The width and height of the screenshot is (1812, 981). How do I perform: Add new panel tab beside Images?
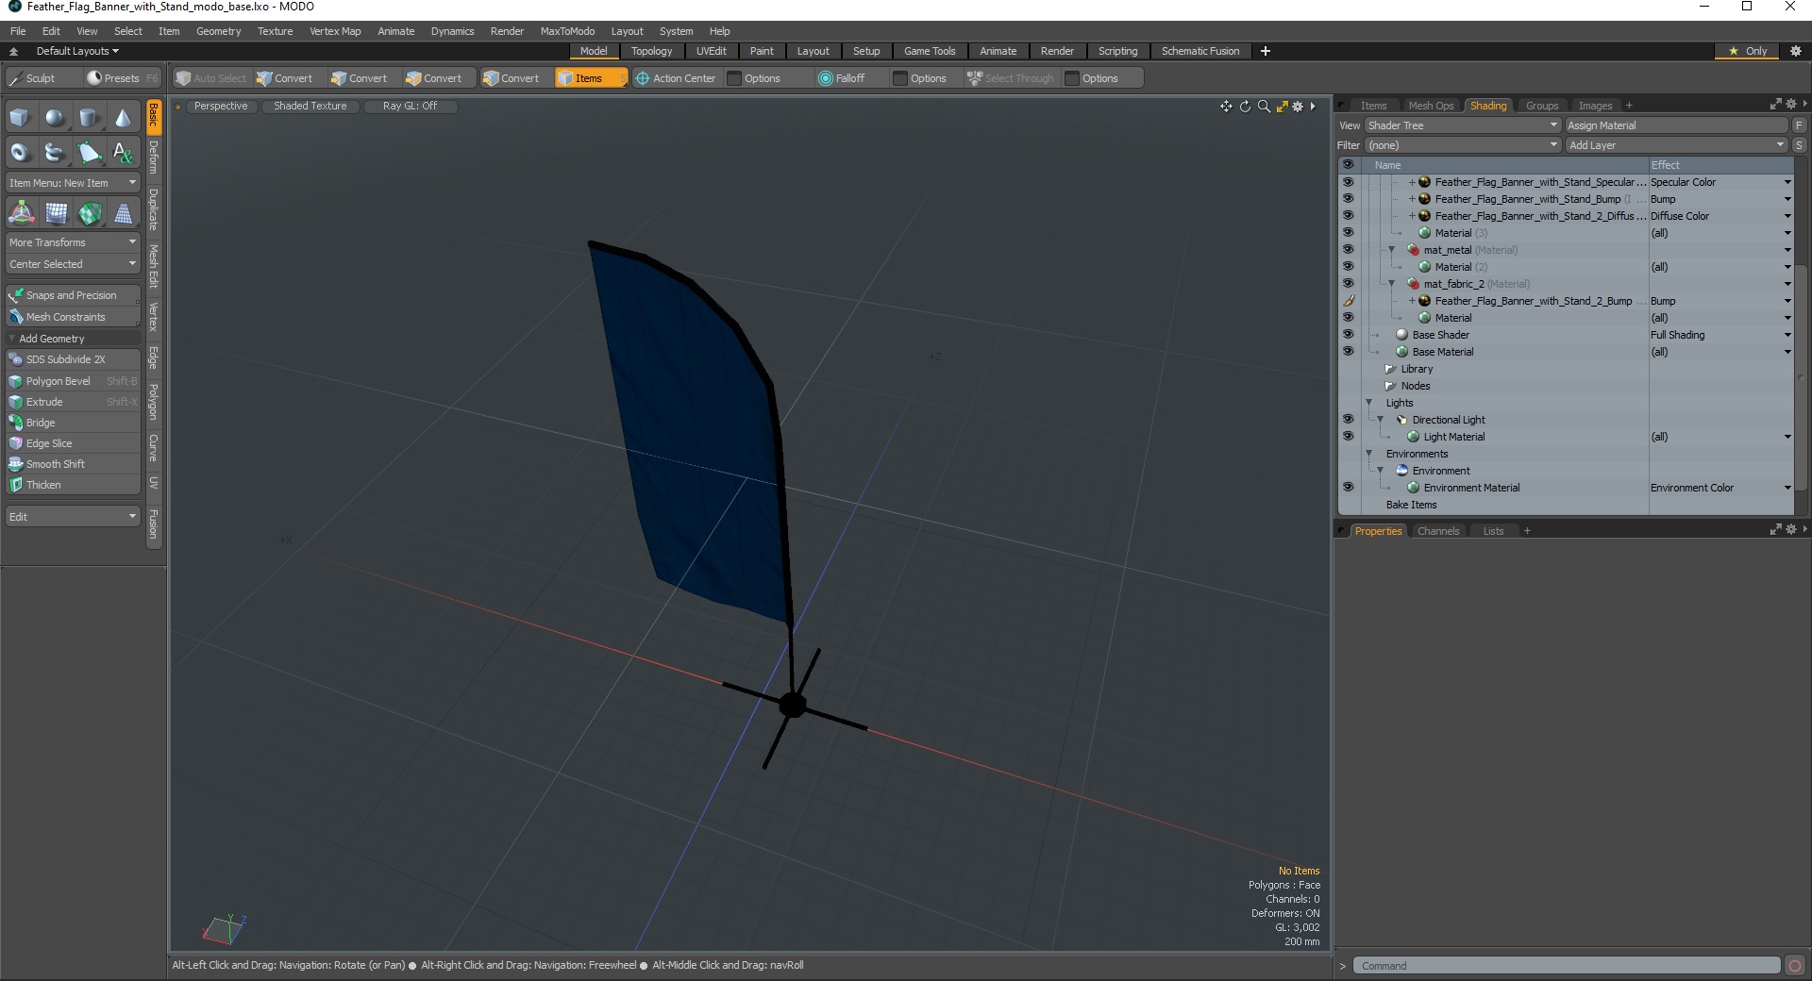[x=1629, y=106]
